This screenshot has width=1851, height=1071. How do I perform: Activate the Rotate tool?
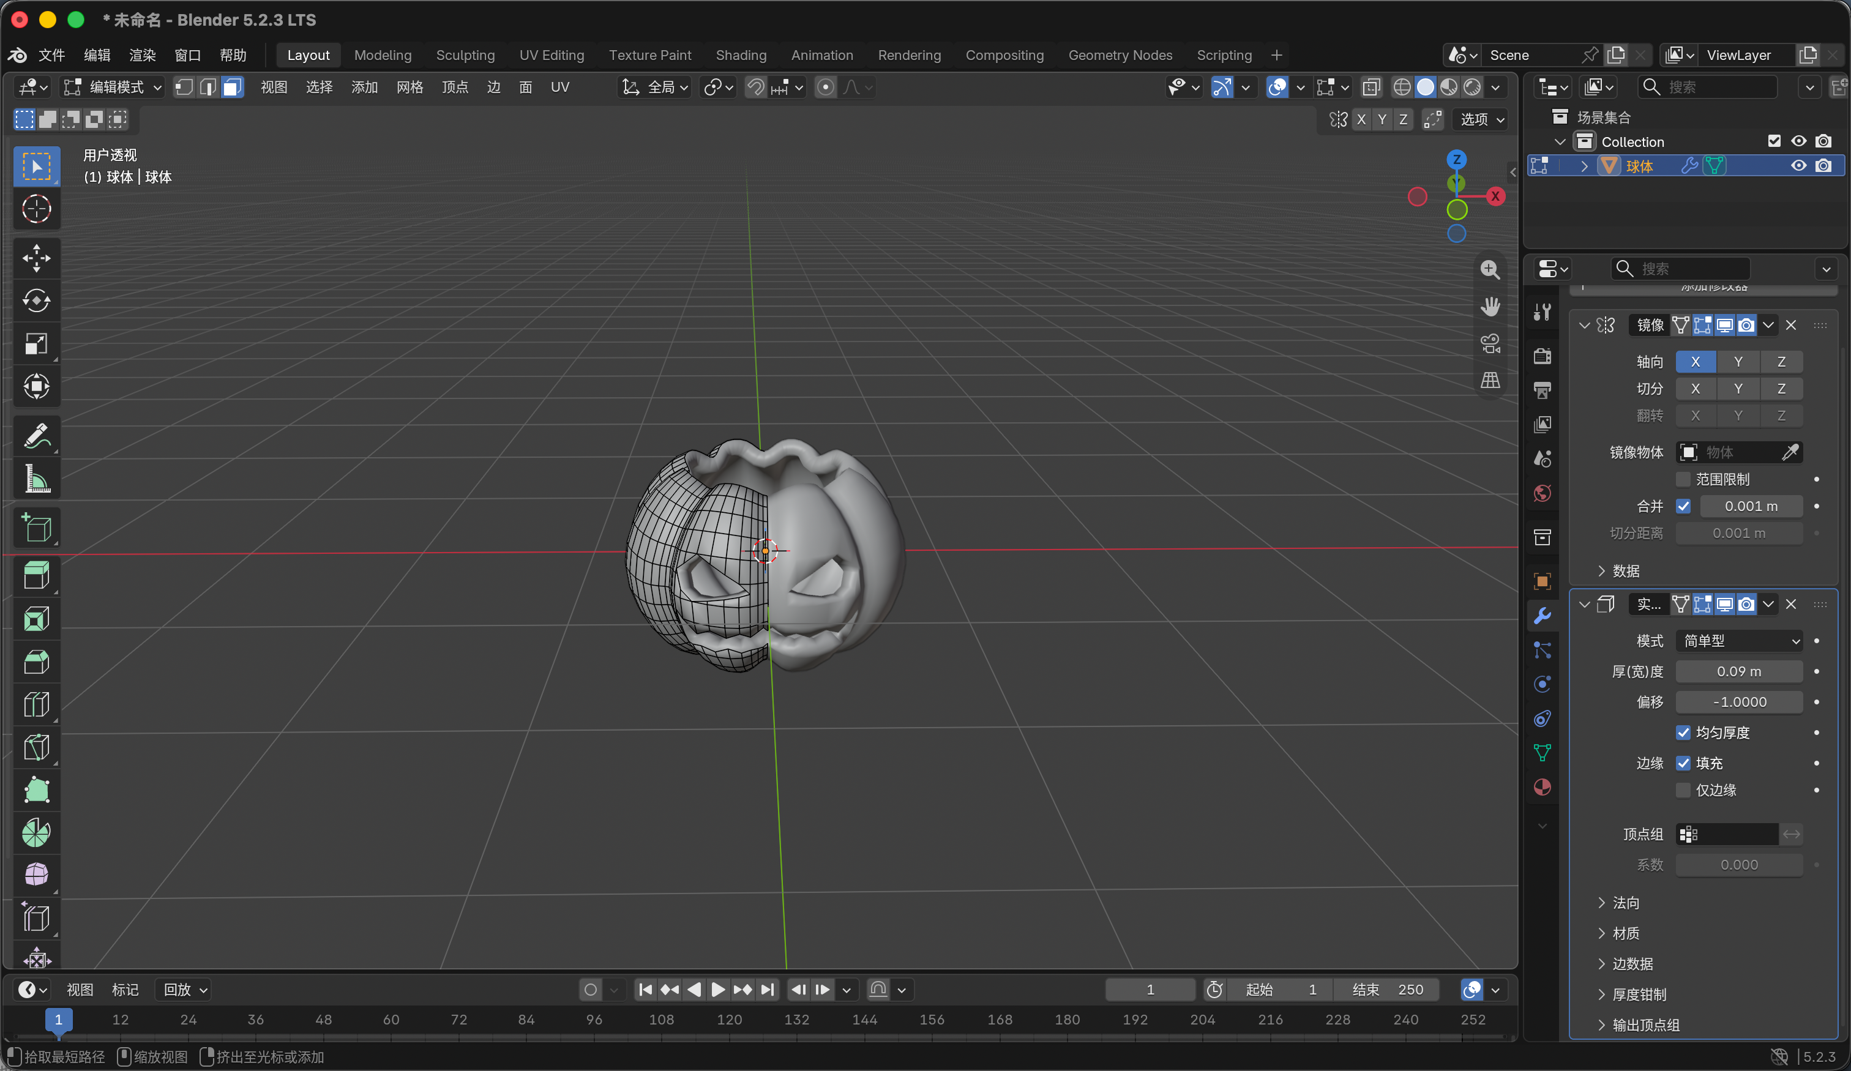pyautogui.click(x=36, y=300)
